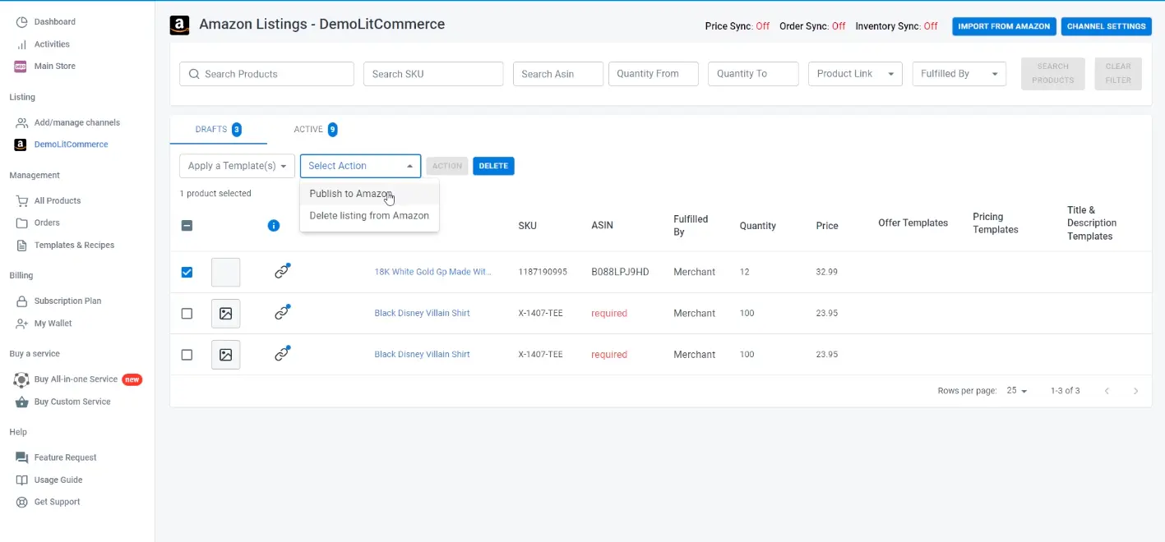Switch to the Active tab
1165x542 pixels.
click(x=316, y=130)
